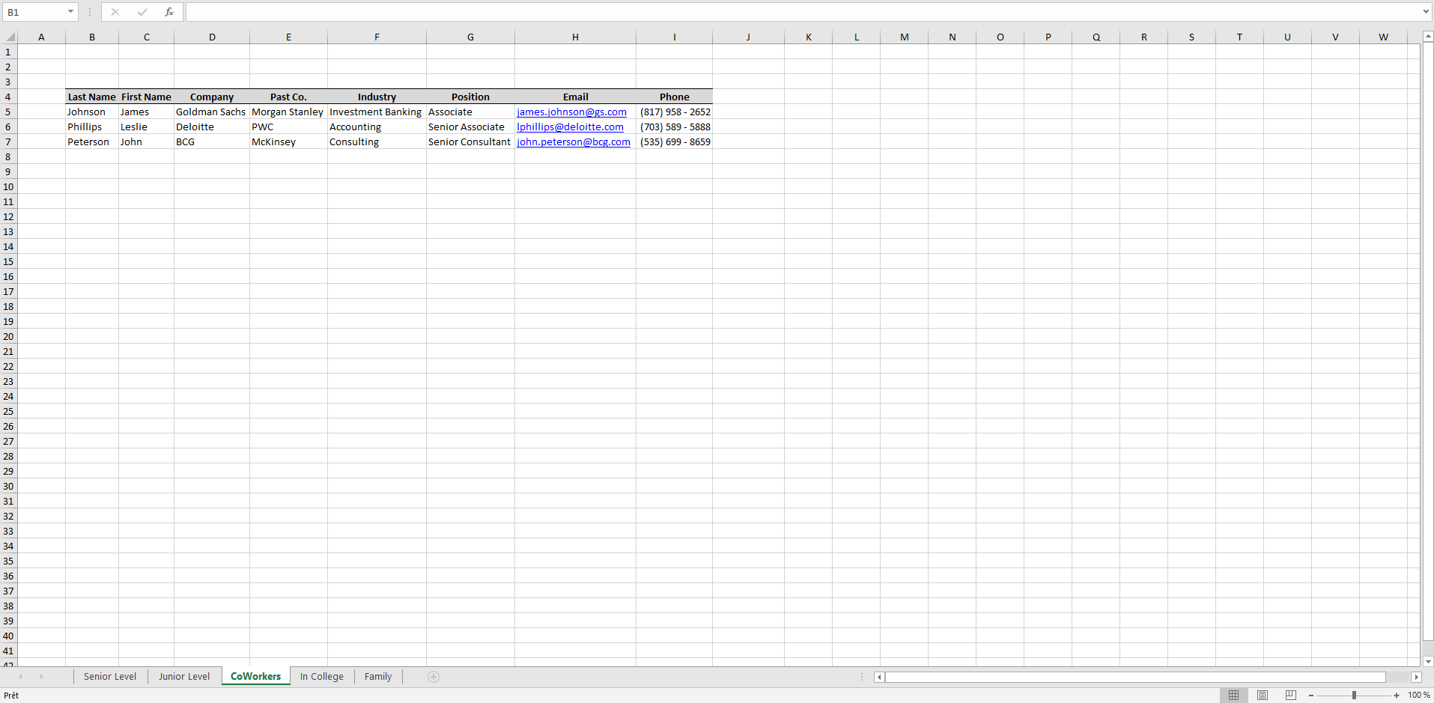Select the PWC cell
This screenshot has width=1434, height=703.
click(x=288, y=127)
